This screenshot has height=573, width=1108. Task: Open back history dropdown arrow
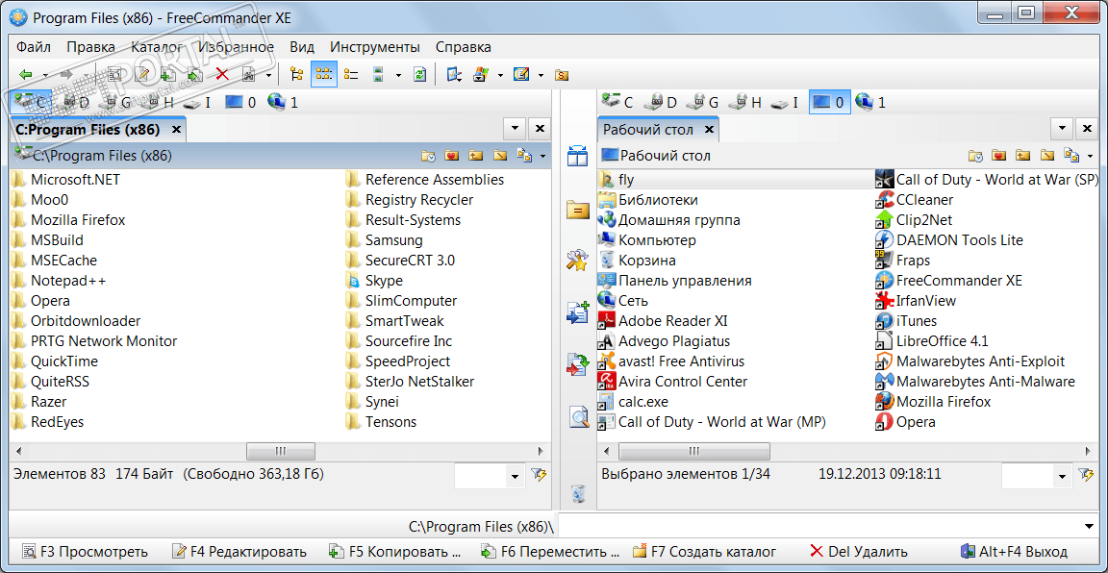click(45, 75)
